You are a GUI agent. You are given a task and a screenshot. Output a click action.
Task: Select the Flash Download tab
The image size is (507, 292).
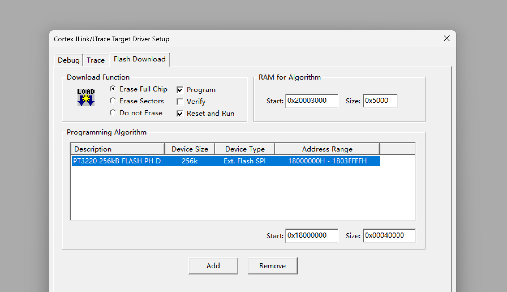coord(139,59)
